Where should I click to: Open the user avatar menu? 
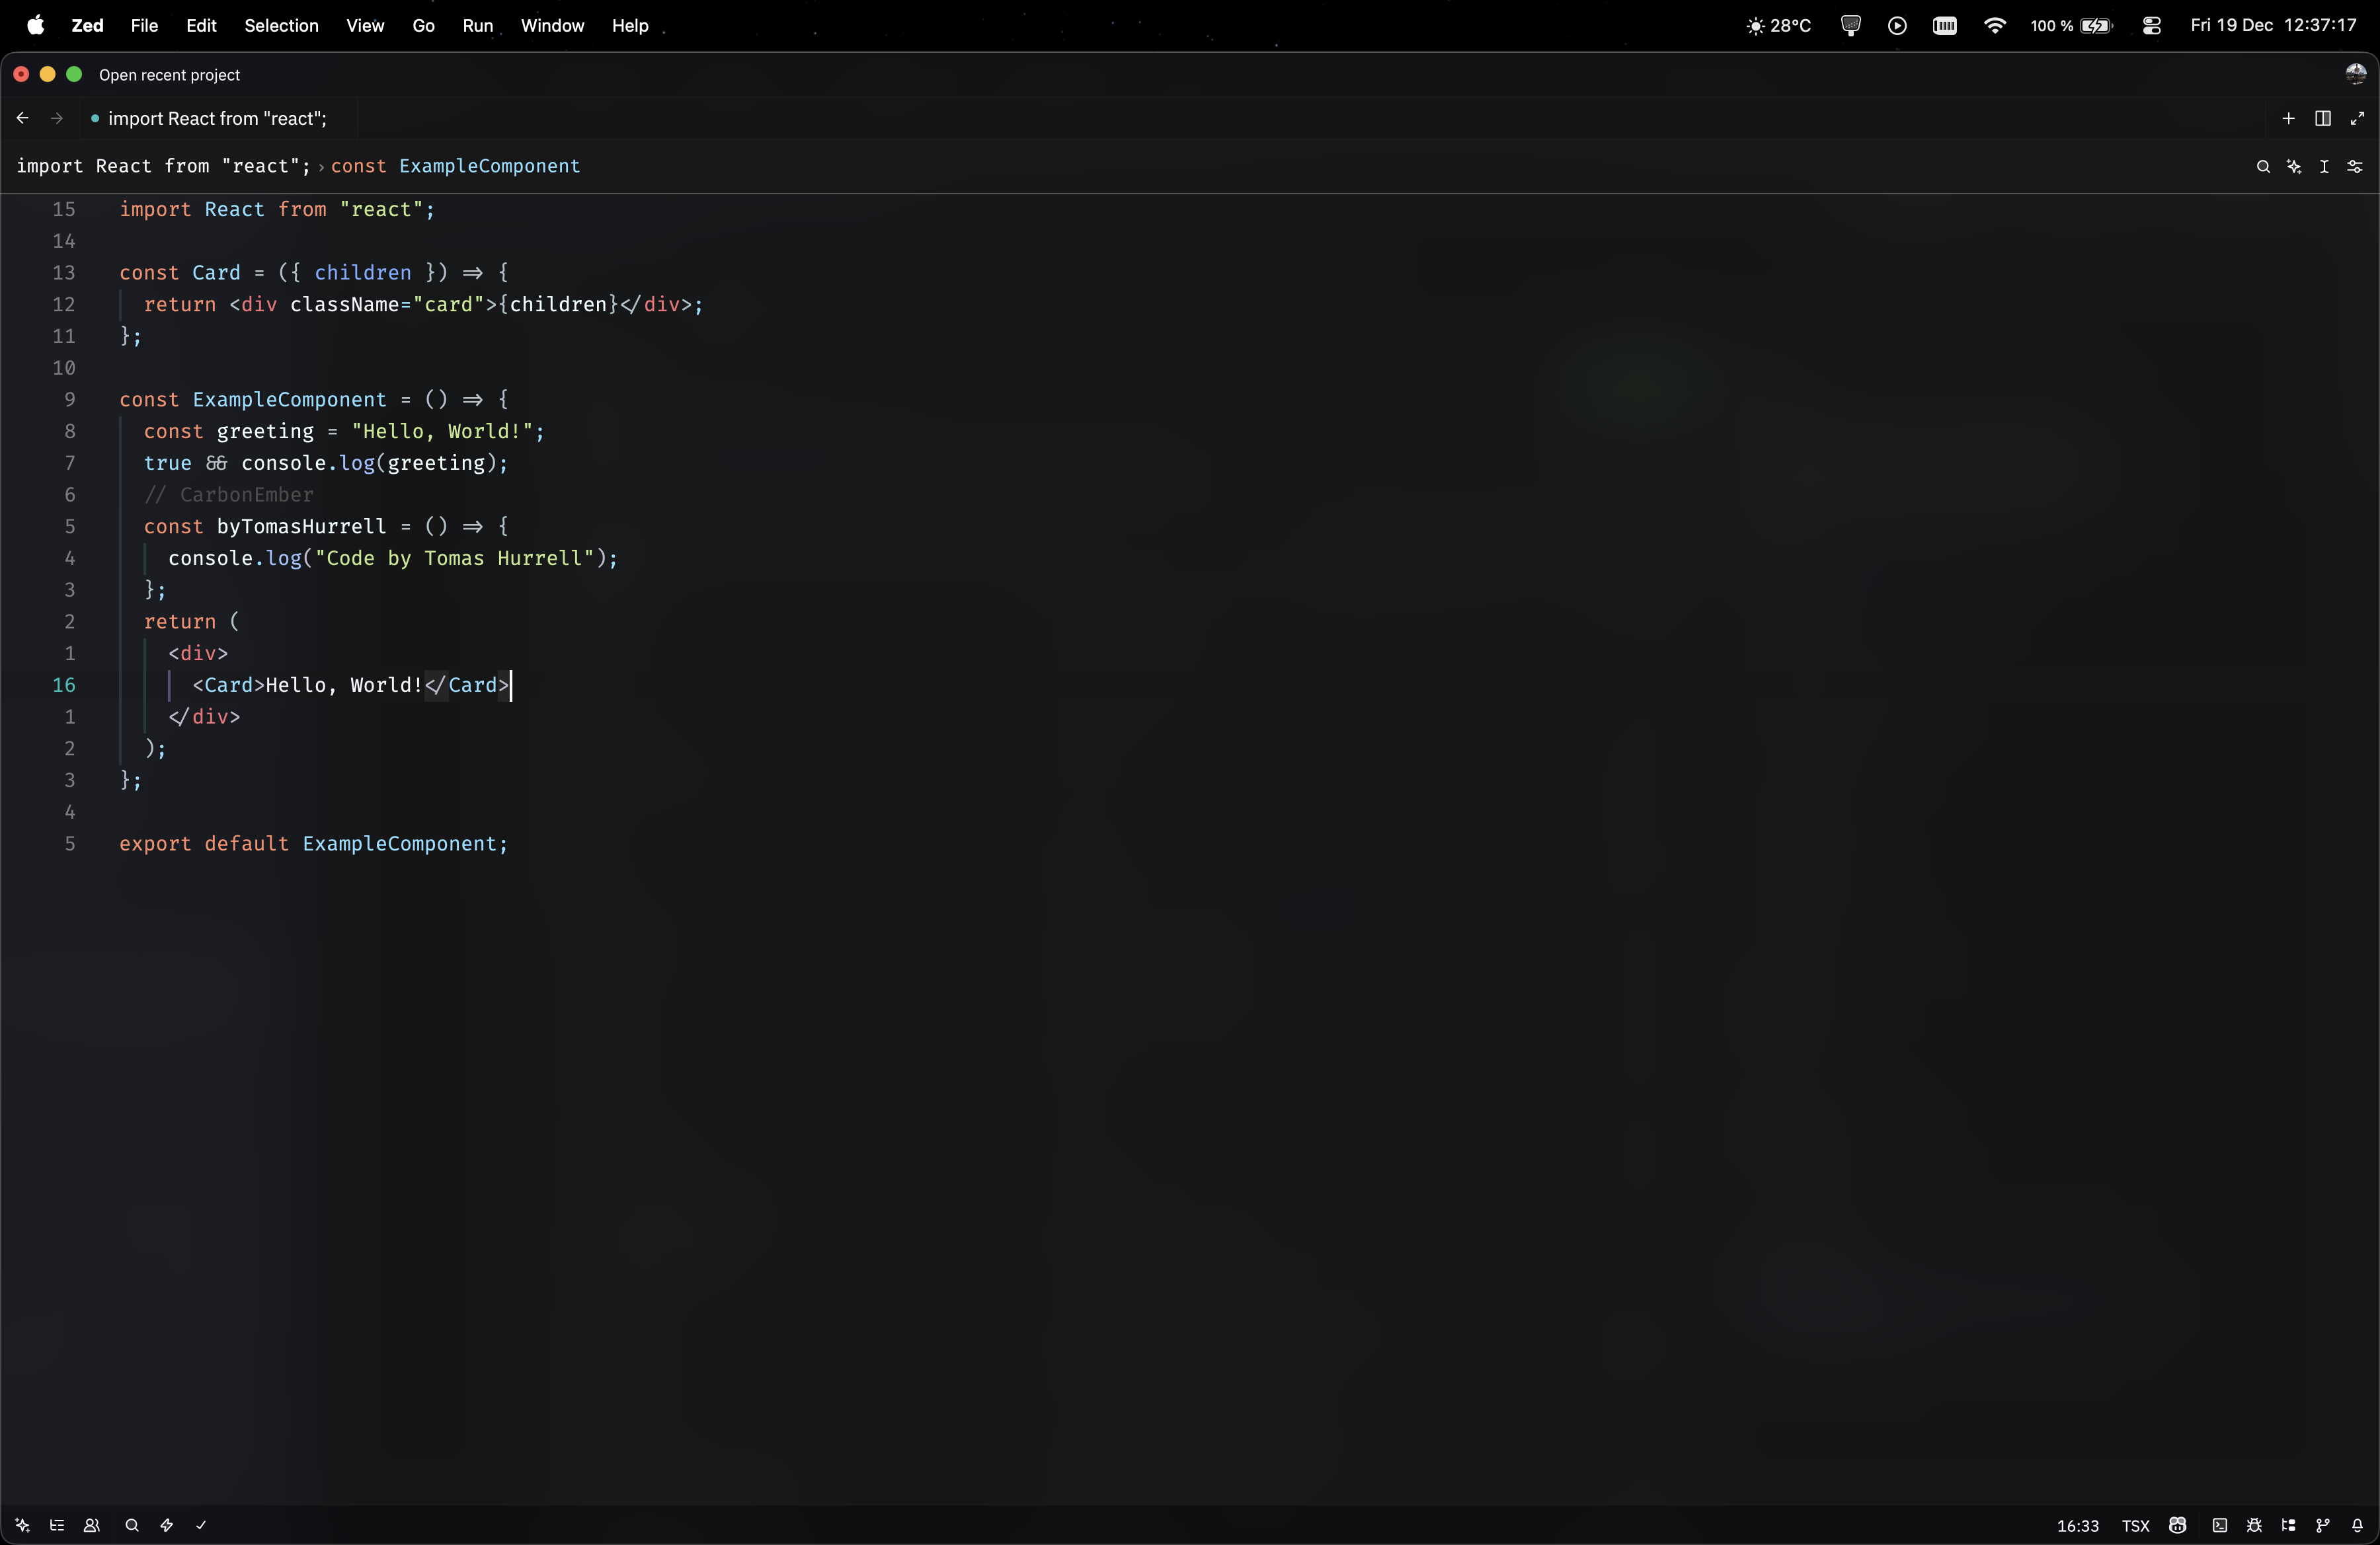2355,74
